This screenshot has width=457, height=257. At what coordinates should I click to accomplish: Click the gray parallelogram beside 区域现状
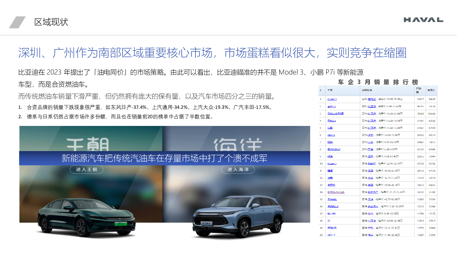[17, 22]
